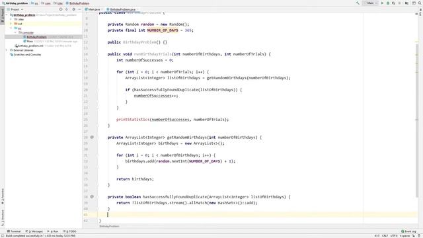Open the Terminal tool window
The width and height of the screenshot is (423, 238).
pyautogui.click(x=14, y=231)
